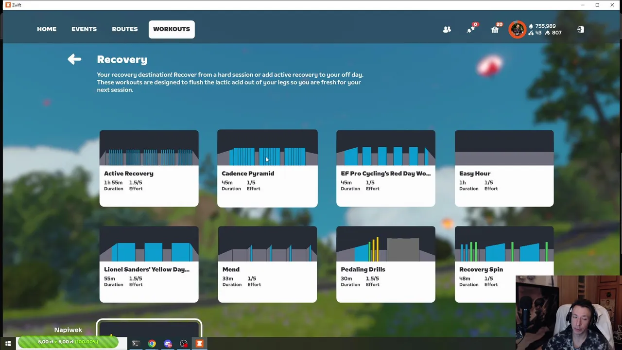Image resolution: width=622 pixels, height=350 pixels.
Task: Open the Discord icon in the taskbar
Action: tap(168, 344)
